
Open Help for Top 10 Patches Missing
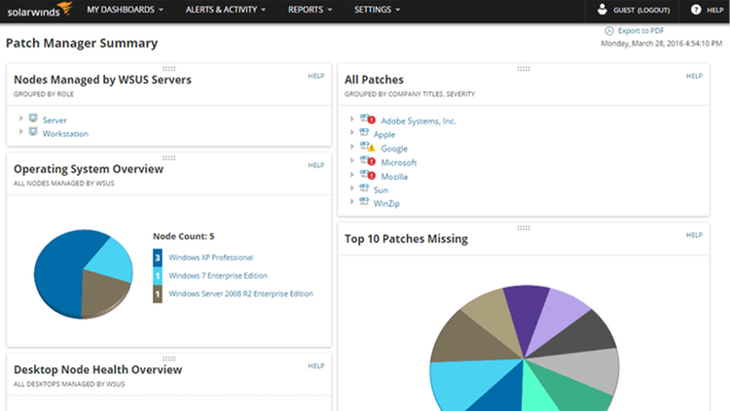pos(694,235)
